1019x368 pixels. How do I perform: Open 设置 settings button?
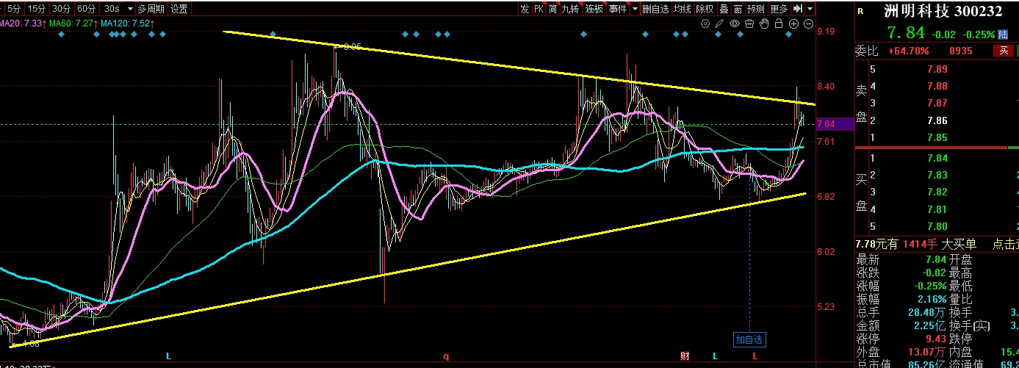(179, 9)
